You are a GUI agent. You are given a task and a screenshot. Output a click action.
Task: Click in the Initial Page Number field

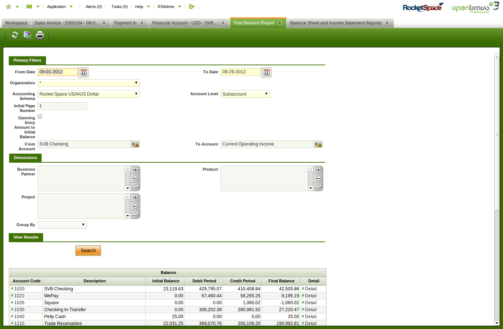(x=62, y=106)
